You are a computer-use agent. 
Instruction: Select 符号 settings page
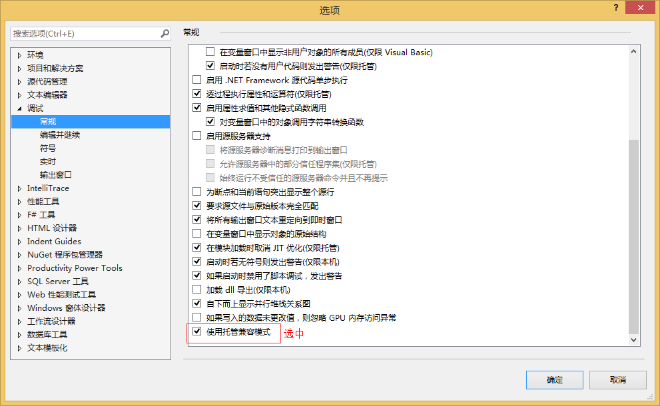(x=47, y=148)
